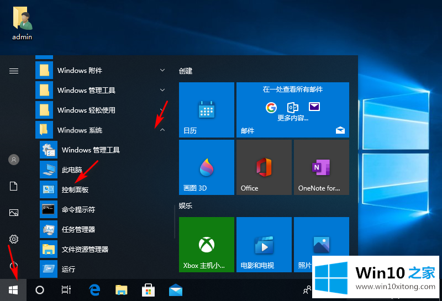The width and height of the screenshot is (442, 301).
Task: Open 邮件 (Mail) tile
Action: [293, 110]
